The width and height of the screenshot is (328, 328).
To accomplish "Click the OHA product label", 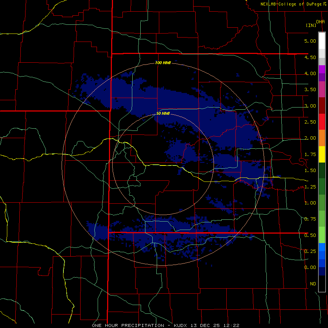I will [320, 22].
